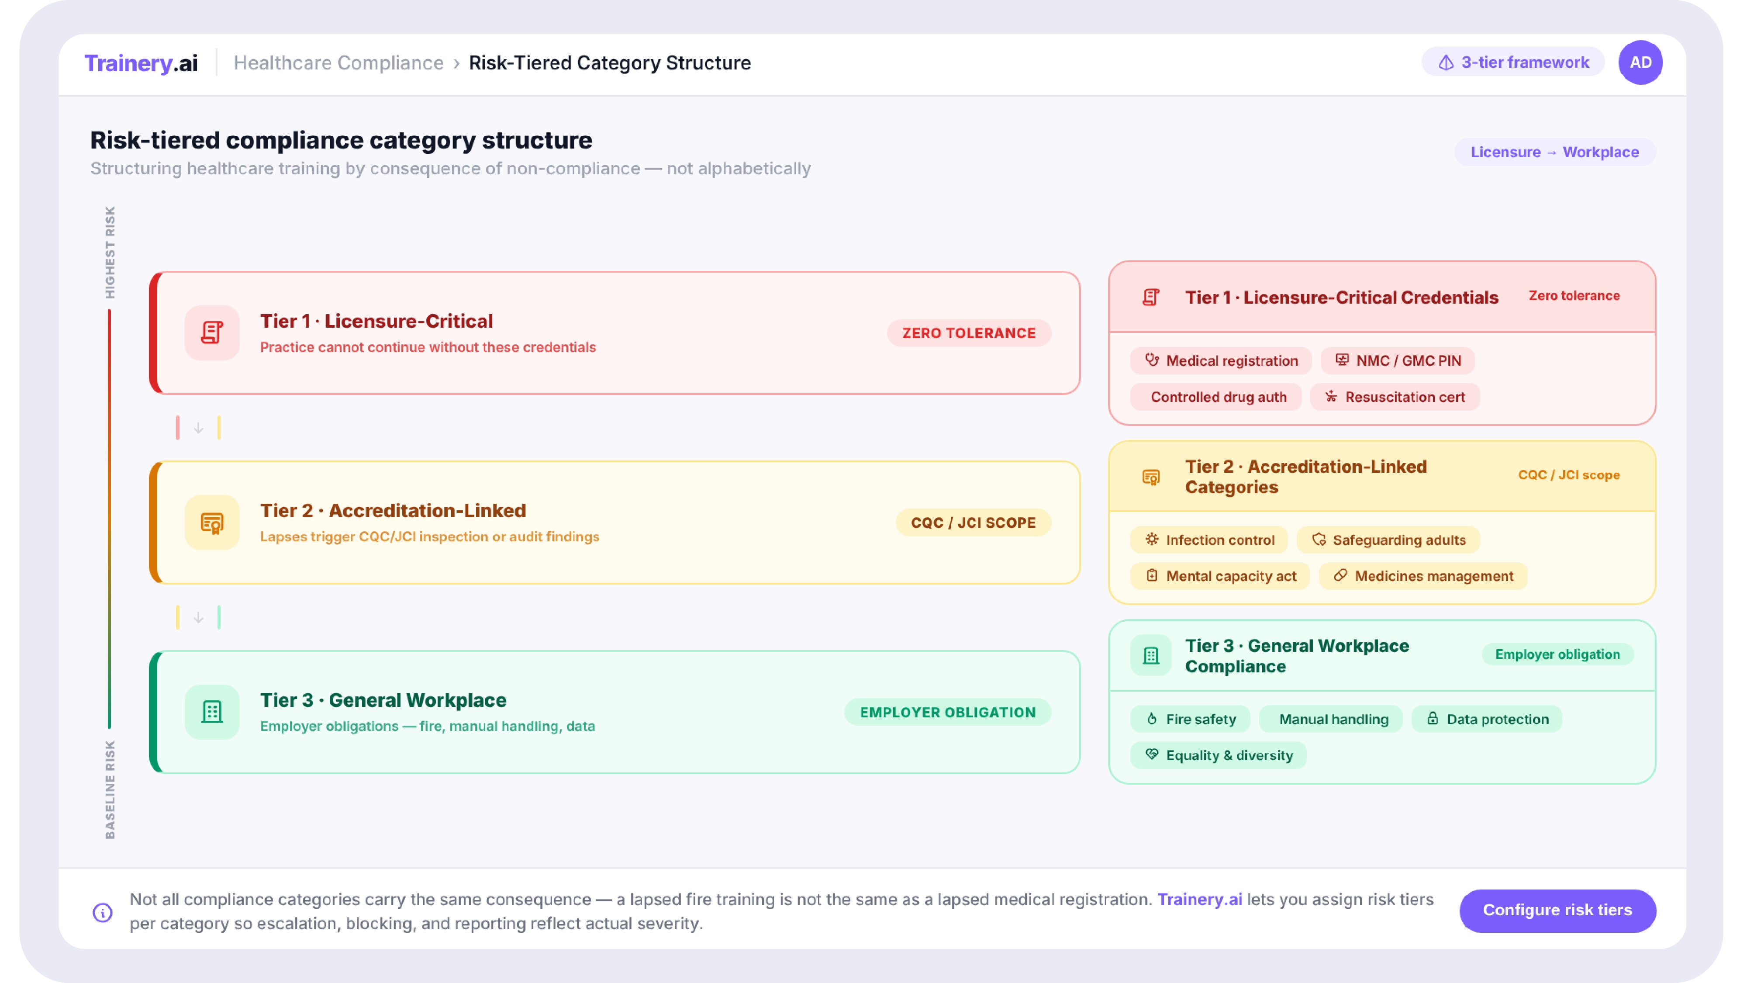Click the flame icon on Fire safety
1747x983 pixels.
1152,718
